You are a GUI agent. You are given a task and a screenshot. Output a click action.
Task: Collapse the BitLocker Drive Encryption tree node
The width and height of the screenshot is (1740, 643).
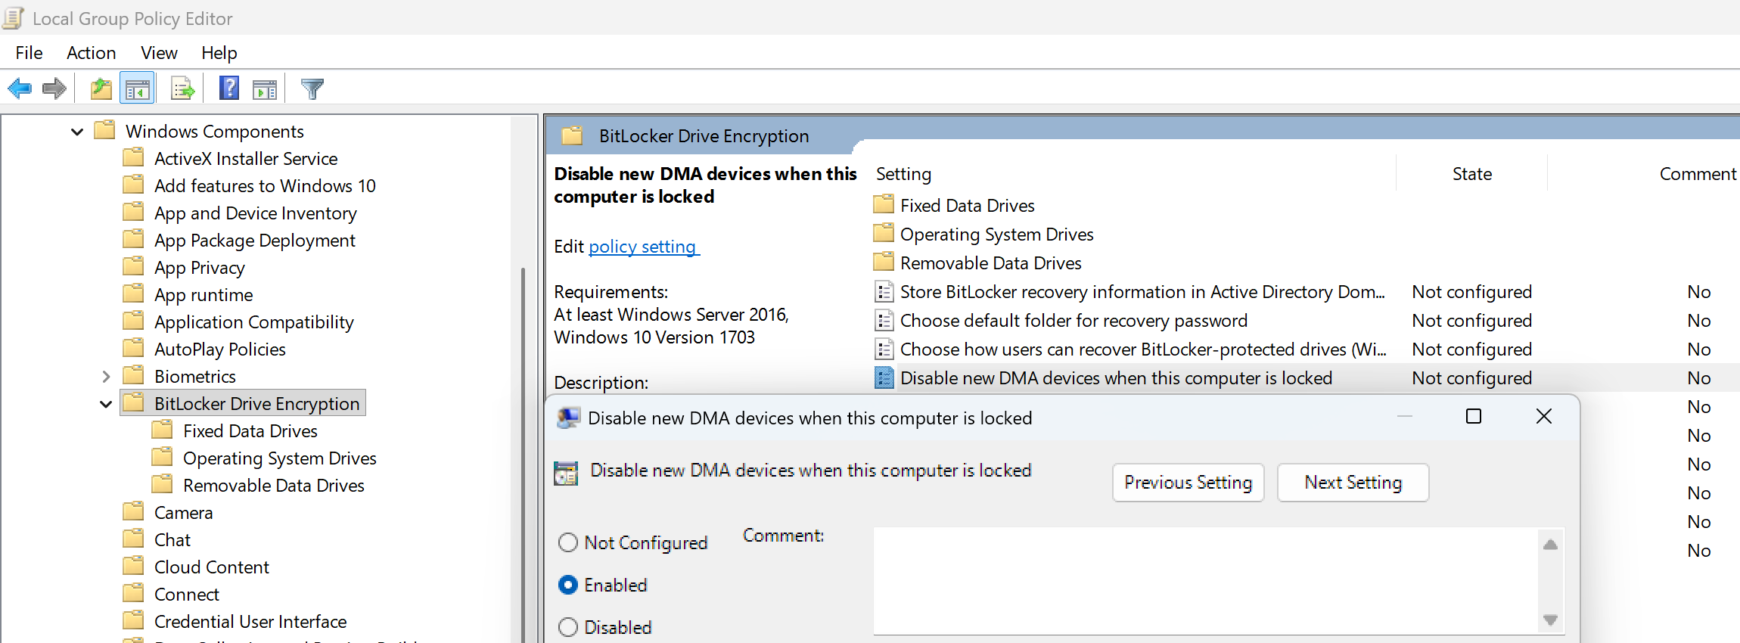pos(105,404)
